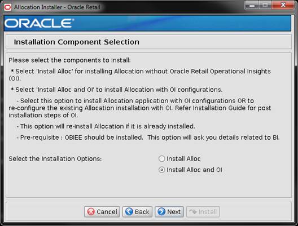Click the red Oracle icon in title bar

[x=7, y=7]
